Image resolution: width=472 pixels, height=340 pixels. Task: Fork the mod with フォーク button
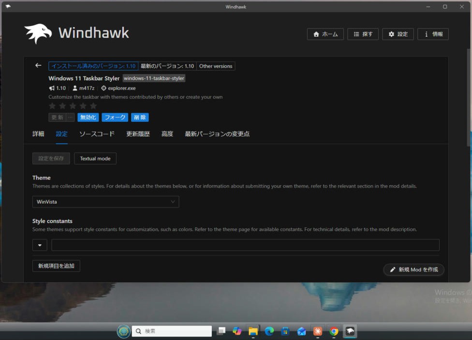115,118
